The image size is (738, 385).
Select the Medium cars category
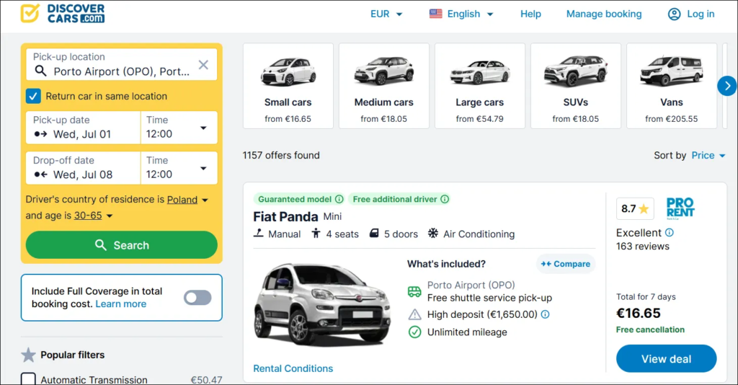point(384,86)
